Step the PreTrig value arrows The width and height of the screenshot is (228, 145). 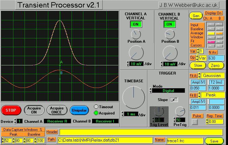click(x=174, y=120)
